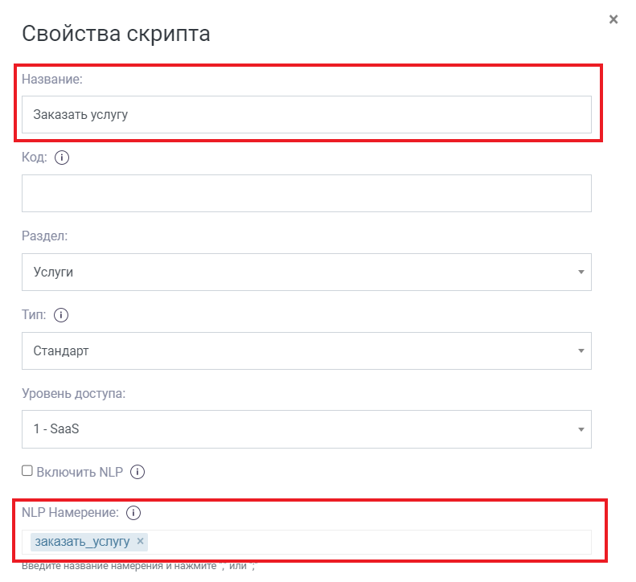This screenshot has width=636, height=582.
Task: Open the info icon near NLP Намерение
Action: 134,512
